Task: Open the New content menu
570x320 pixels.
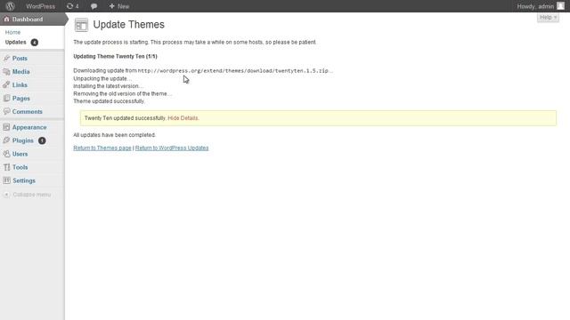Action: pos(118,6)
